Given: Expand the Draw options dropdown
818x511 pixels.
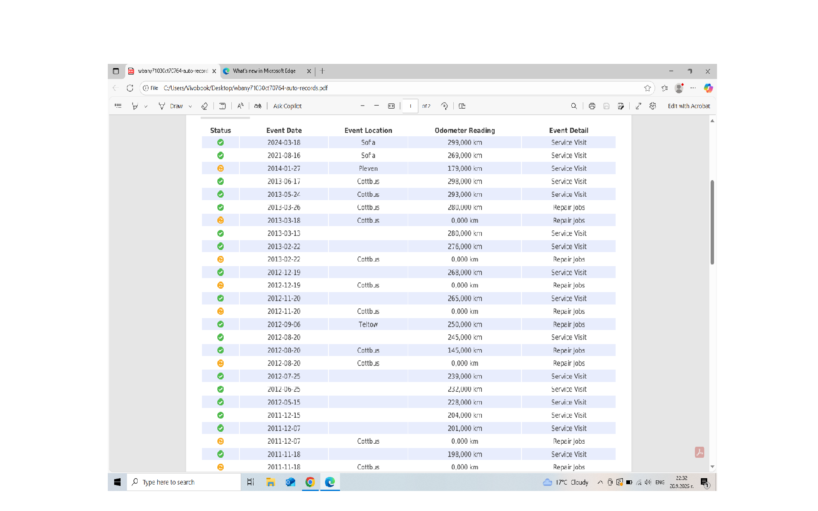Looking at the screenshot, I should [x=190, y=106].
